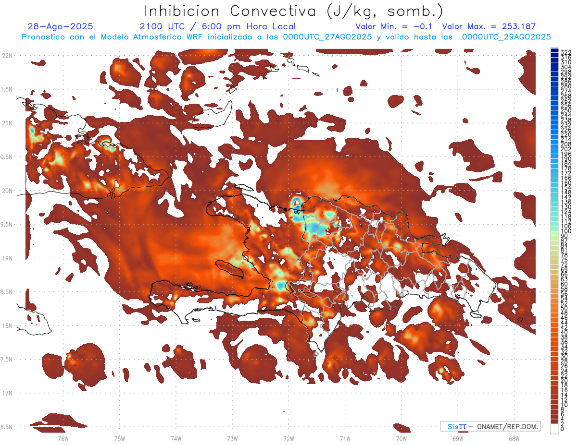The width and height of the screenshot is (577, 445).
Task: Click the '18N' latitude label
Action: click(x=7, y=325)
